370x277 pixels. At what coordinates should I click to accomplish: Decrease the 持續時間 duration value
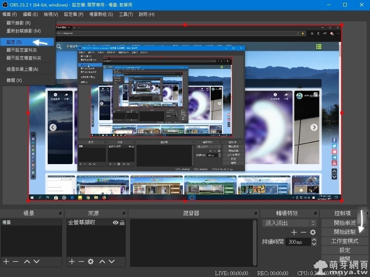314,244
